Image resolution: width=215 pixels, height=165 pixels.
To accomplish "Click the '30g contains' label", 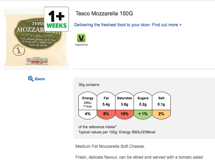I will coord(89,85).
